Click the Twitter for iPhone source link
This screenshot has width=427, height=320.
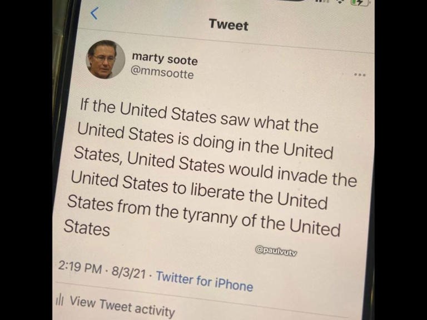click(x=205, y=281)
